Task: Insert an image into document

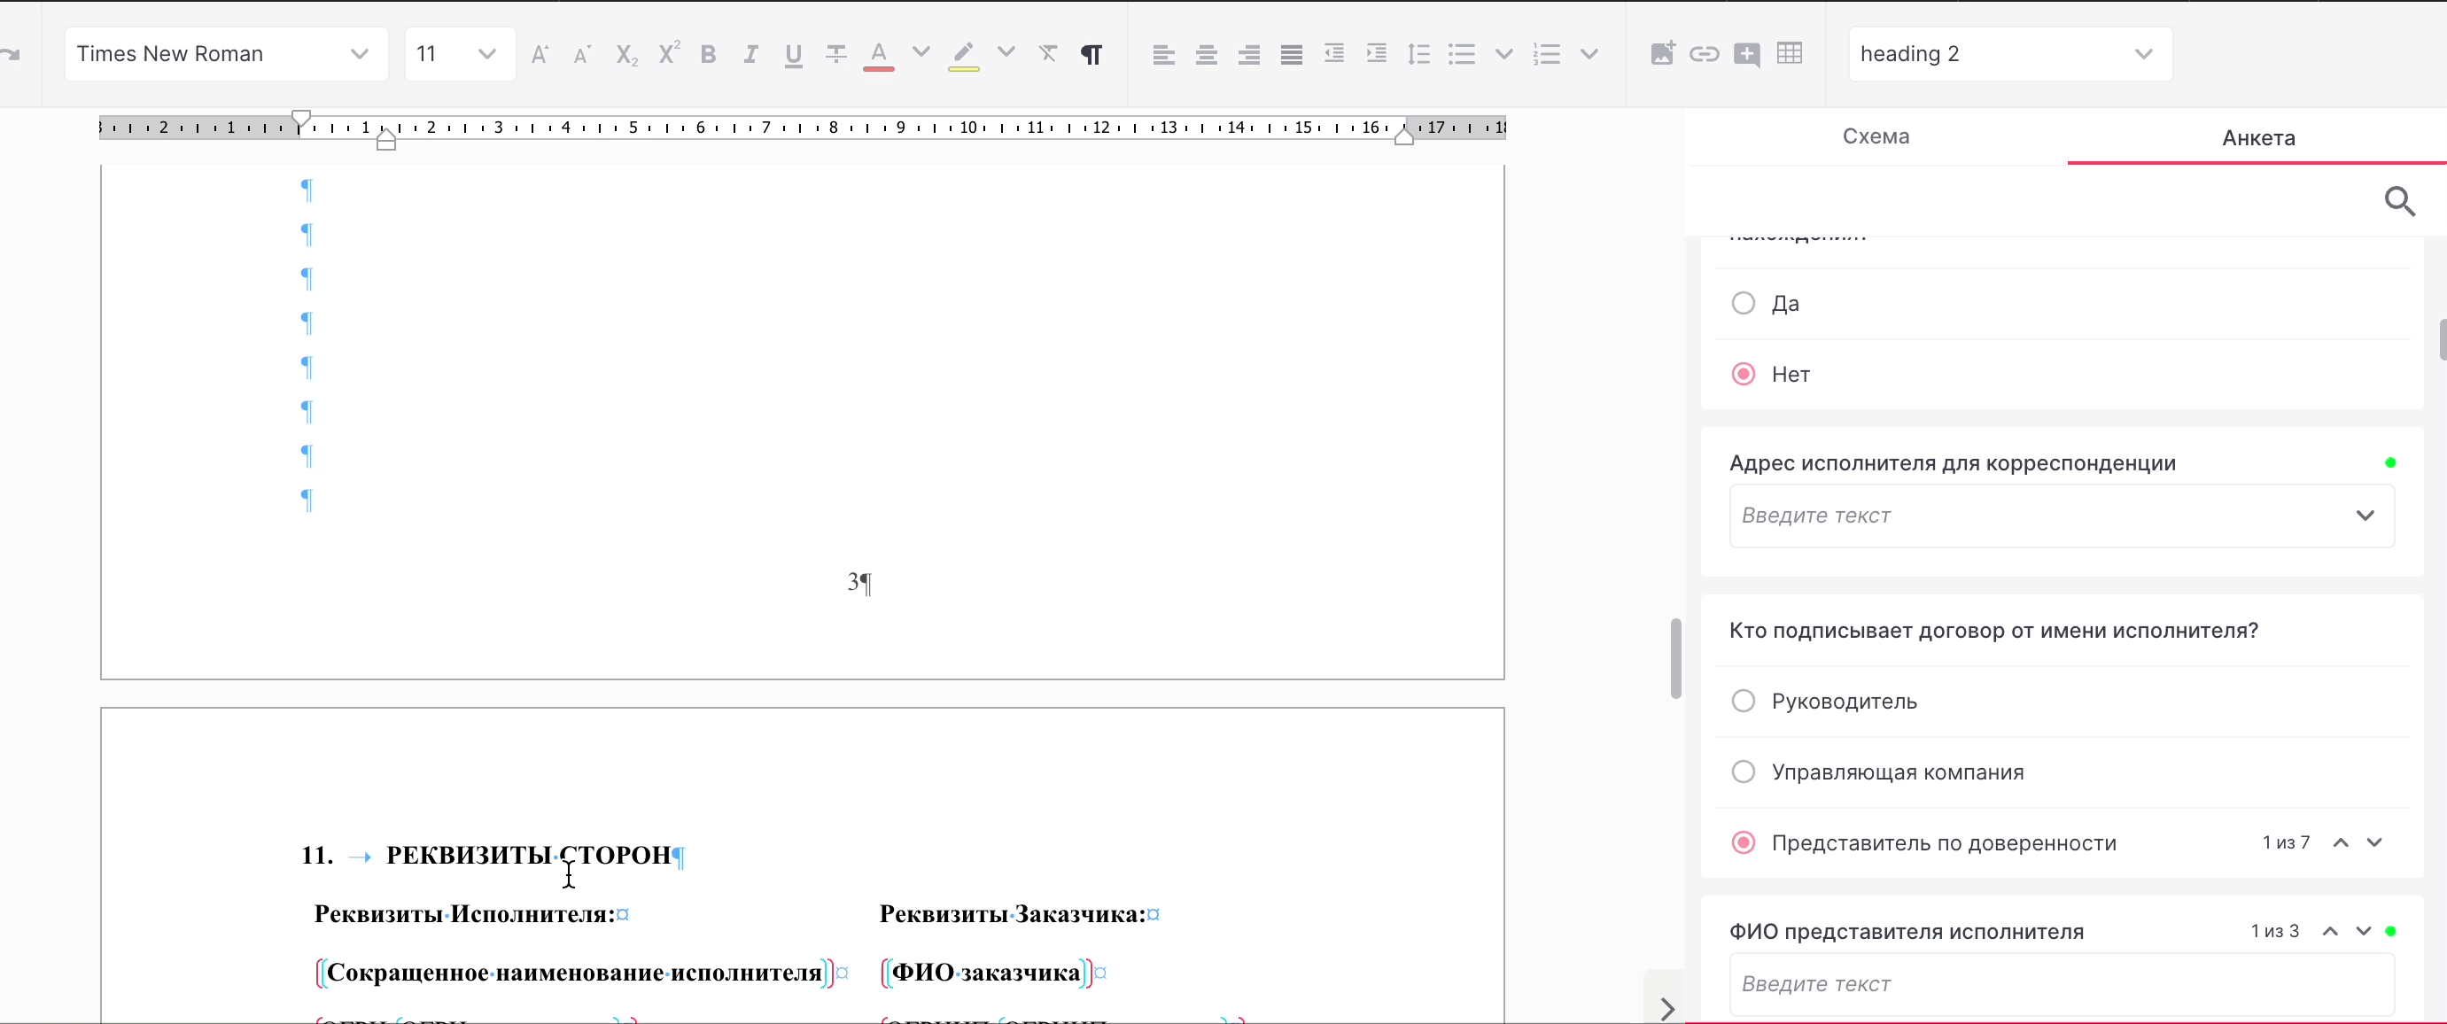Action: click(1662, 53)
